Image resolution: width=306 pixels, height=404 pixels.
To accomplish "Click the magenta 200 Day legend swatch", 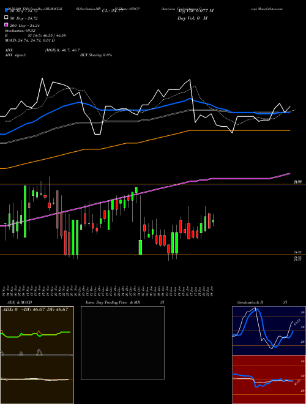I will click(7, 24).
